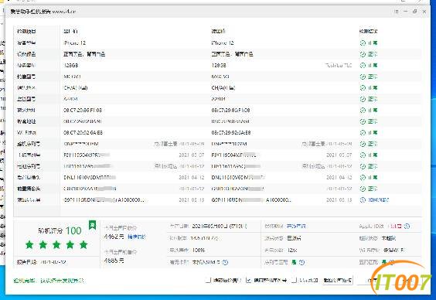Click the five green stars rating
Image resolution: width=436 pixels, height=300 pixels.
tap(56, 245)
